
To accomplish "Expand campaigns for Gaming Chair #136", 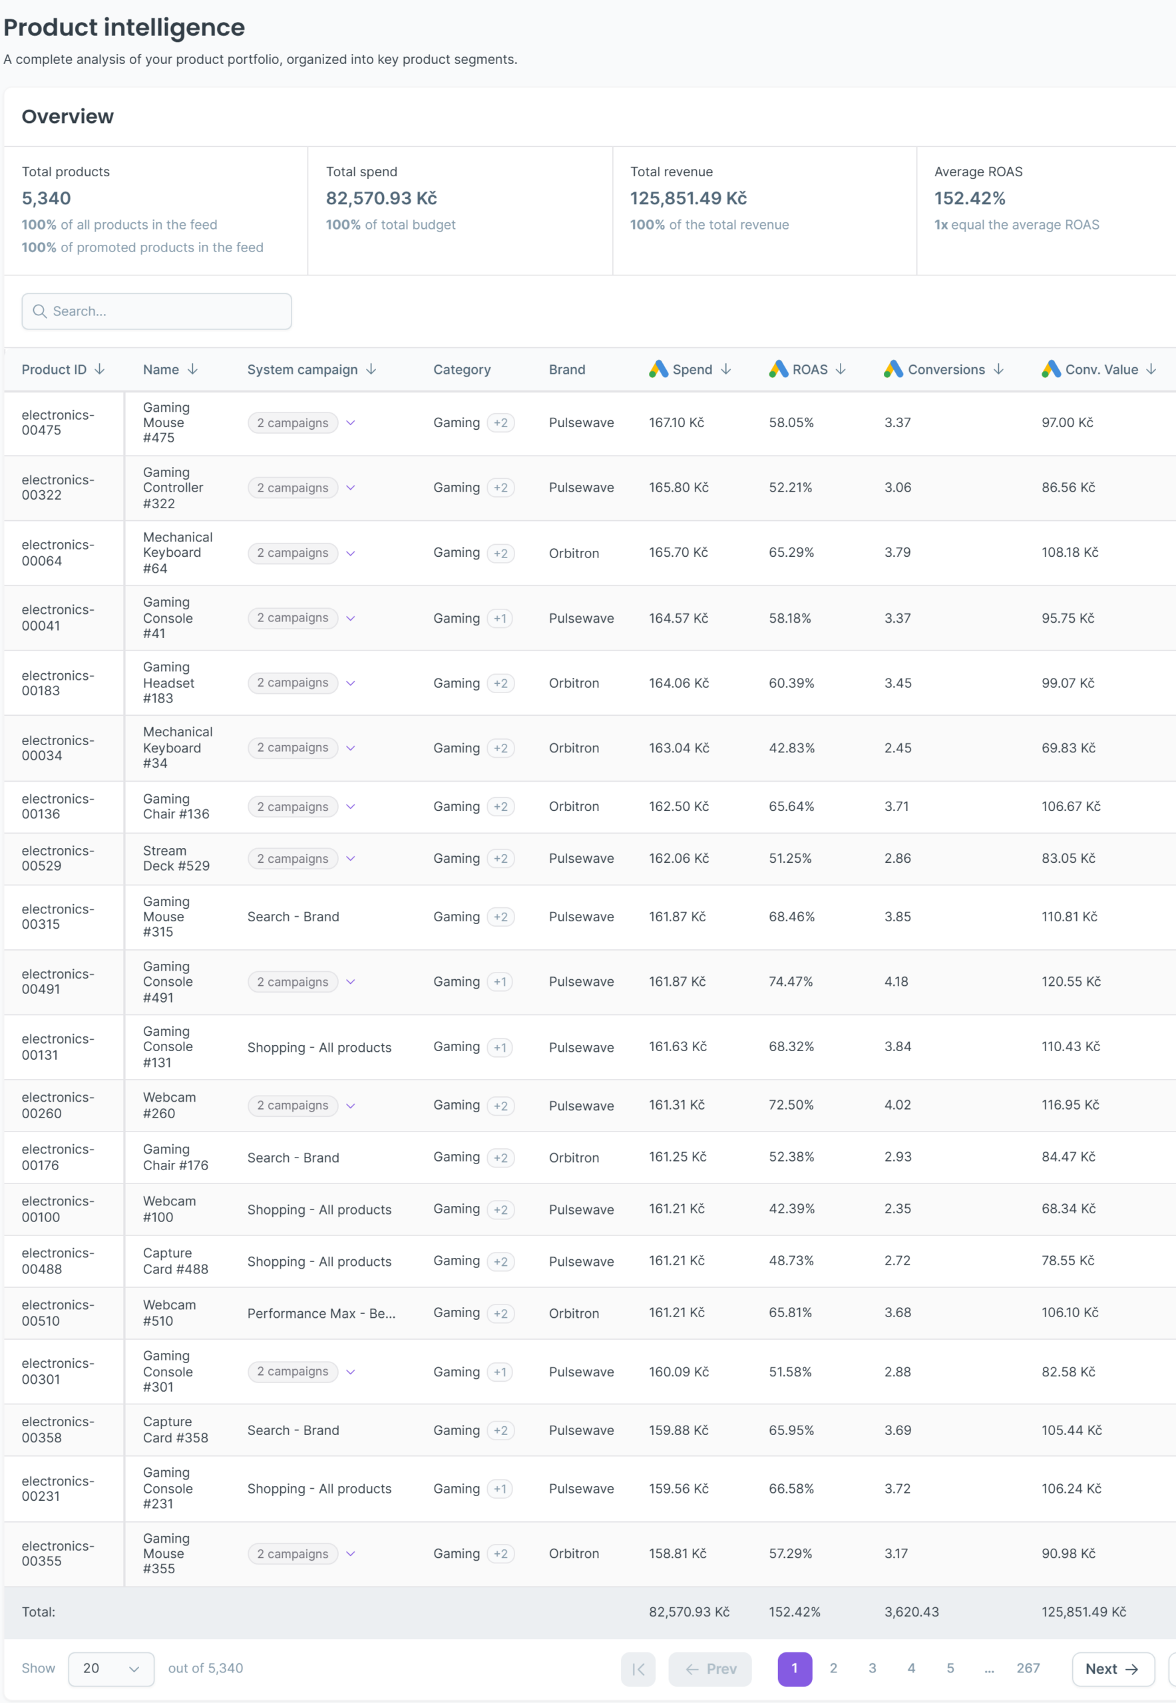I will 351,806.
